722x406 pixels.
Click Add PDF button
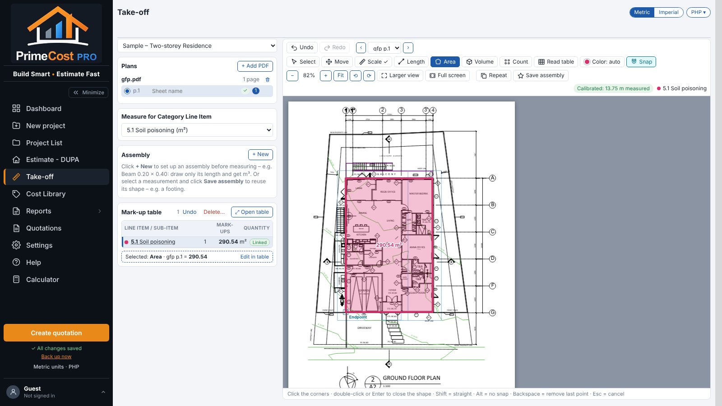coord(255,66)
